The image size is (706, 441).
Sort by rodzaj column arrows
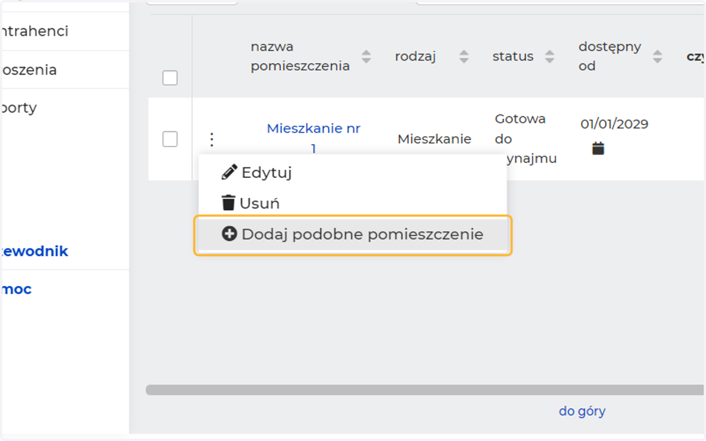(x=464, y=56)
